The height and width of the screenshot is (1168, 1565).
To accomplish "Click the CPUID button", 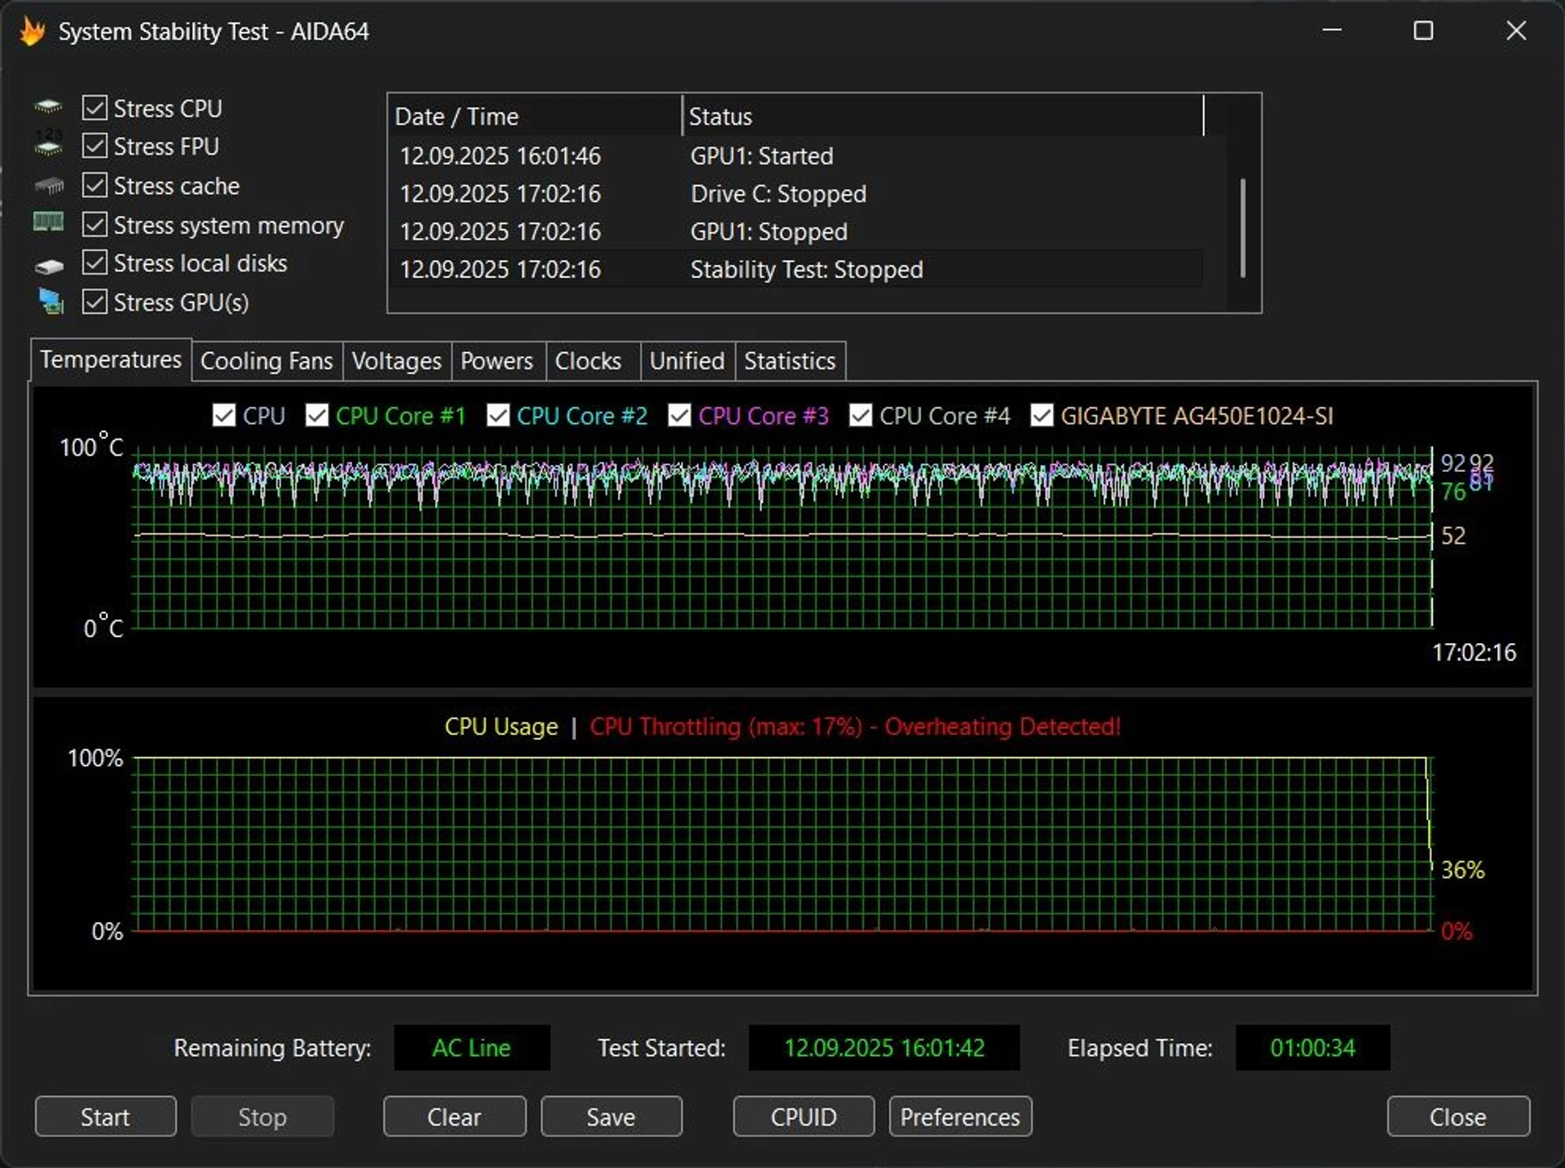I will 803,1117.
